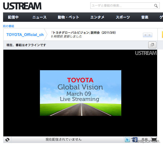Follow the 前の番組 link
The height and width of the screenshot is (146, 163).
(9, 26)
